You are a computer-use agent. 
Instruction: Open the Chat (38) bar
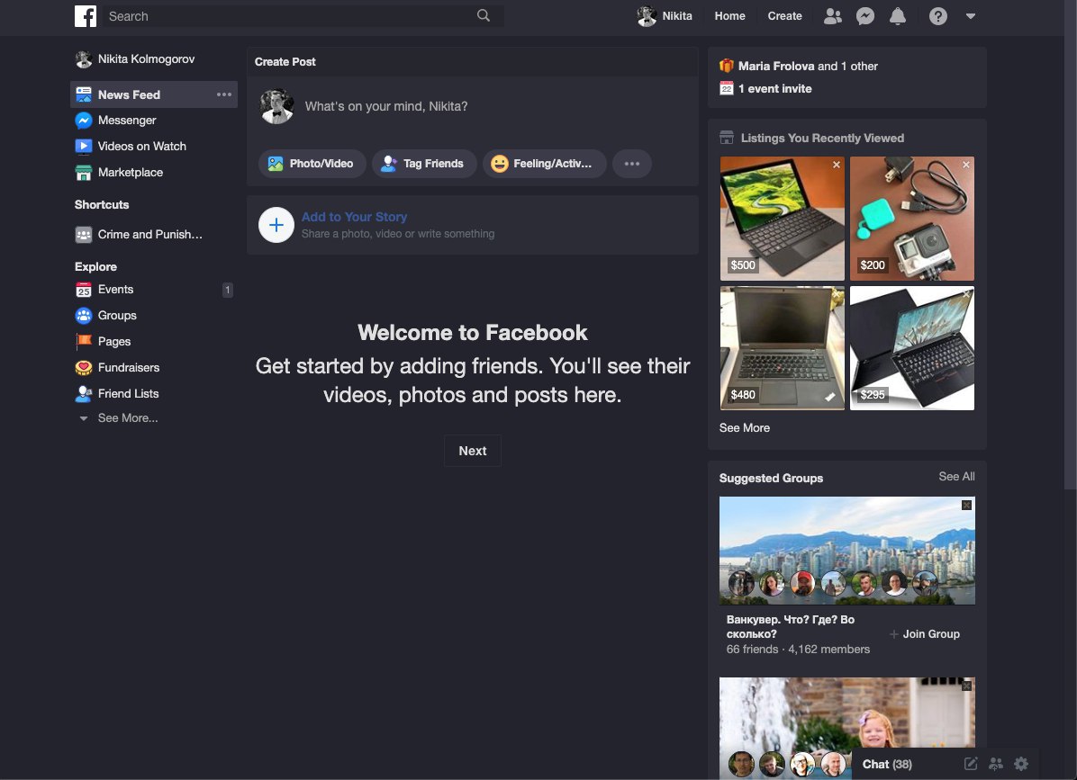[x=887, y=764]
